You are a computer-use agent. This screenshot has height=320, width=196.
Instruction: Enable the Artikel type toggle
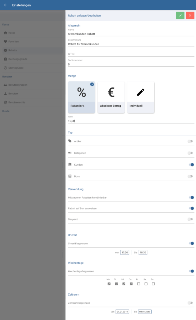coord(190,141)
